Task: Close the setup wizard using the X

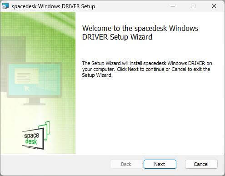Action: pyautogui.click(x=214, y=6)
